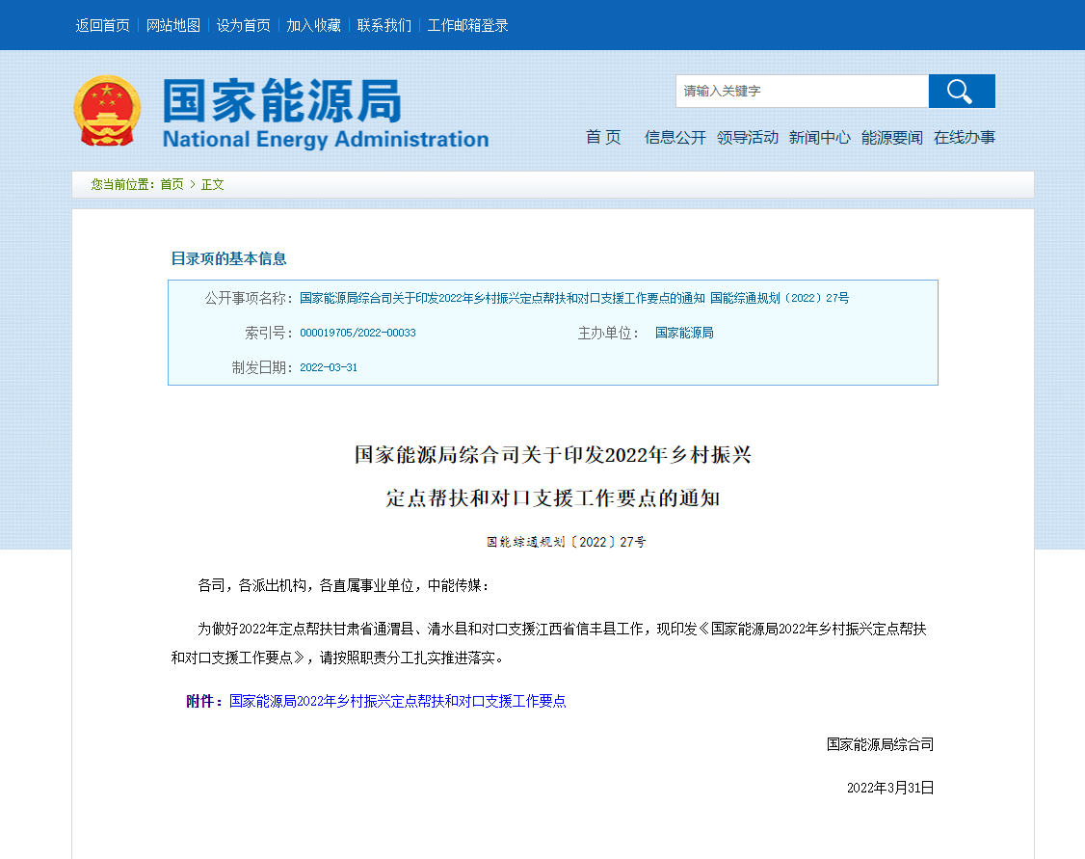Open the 信息公开 navigation menu
The image size is (1085, 859).
(675, 137)
